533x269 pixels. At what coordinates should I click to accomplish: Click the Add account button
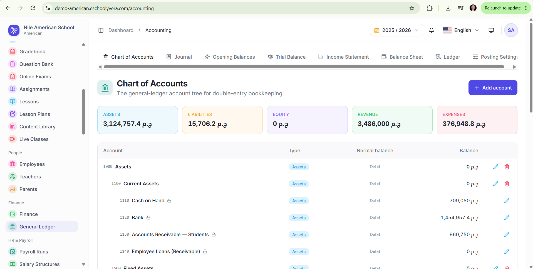pyautogui.click(x=493, y=88)
